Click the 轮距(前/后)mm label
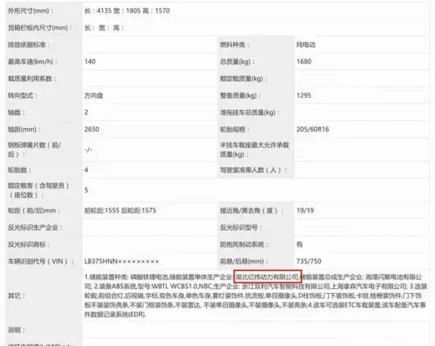The image size is (435, 346). point(33,211)
